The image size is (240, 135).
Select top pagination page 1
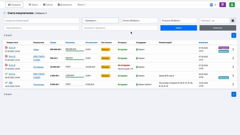coord(234,35)
